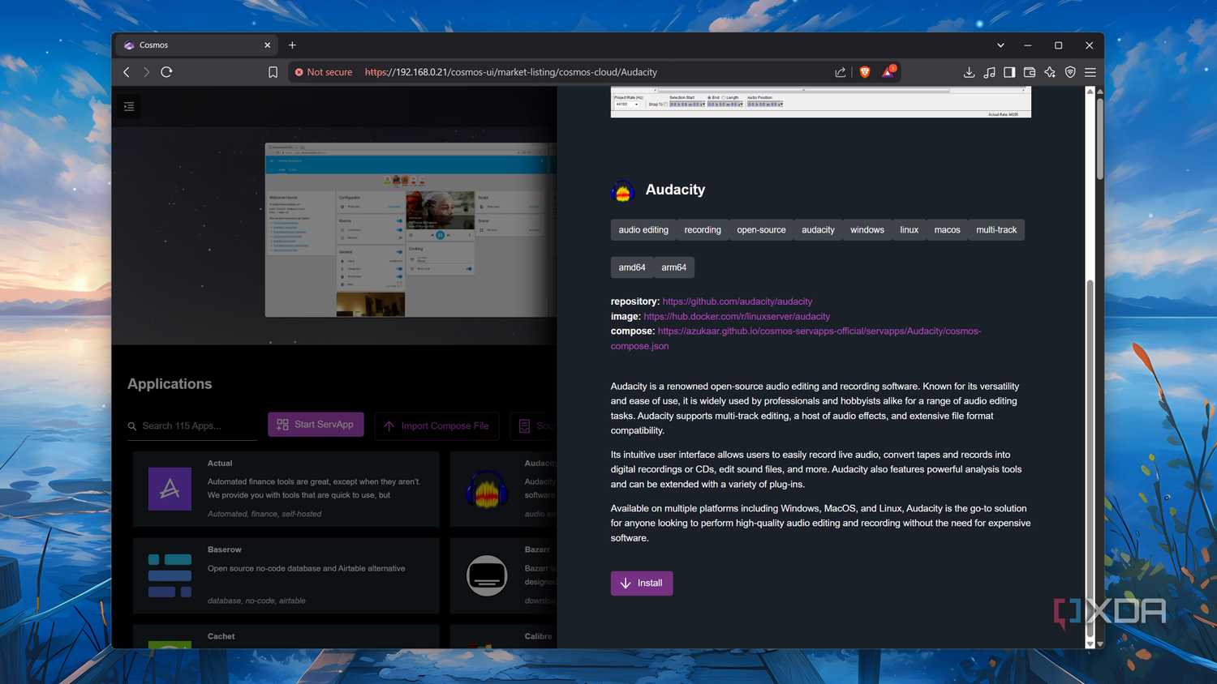Click the linux tag
The image size is (1217, 684).
[x=910, y=230]
